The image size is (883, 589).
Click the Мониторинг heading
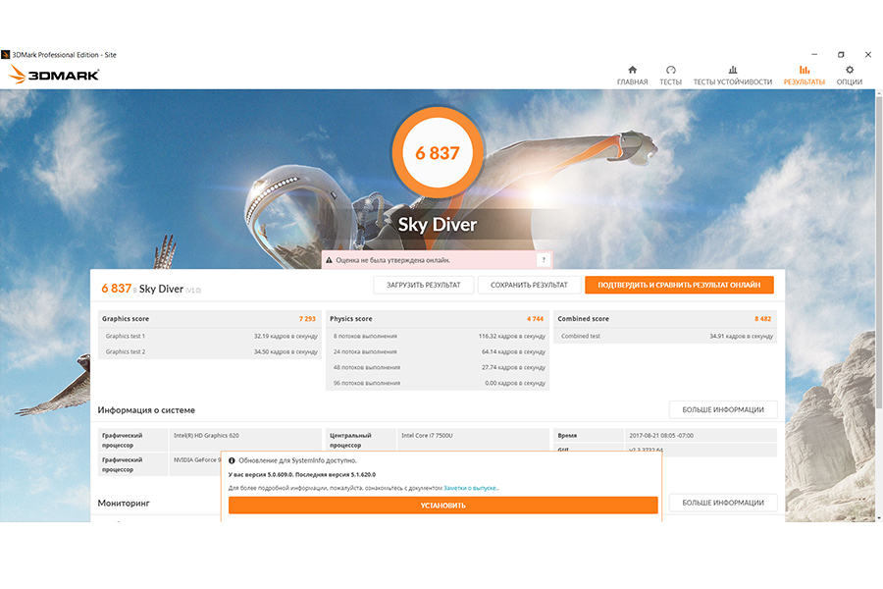click(124, 503)
